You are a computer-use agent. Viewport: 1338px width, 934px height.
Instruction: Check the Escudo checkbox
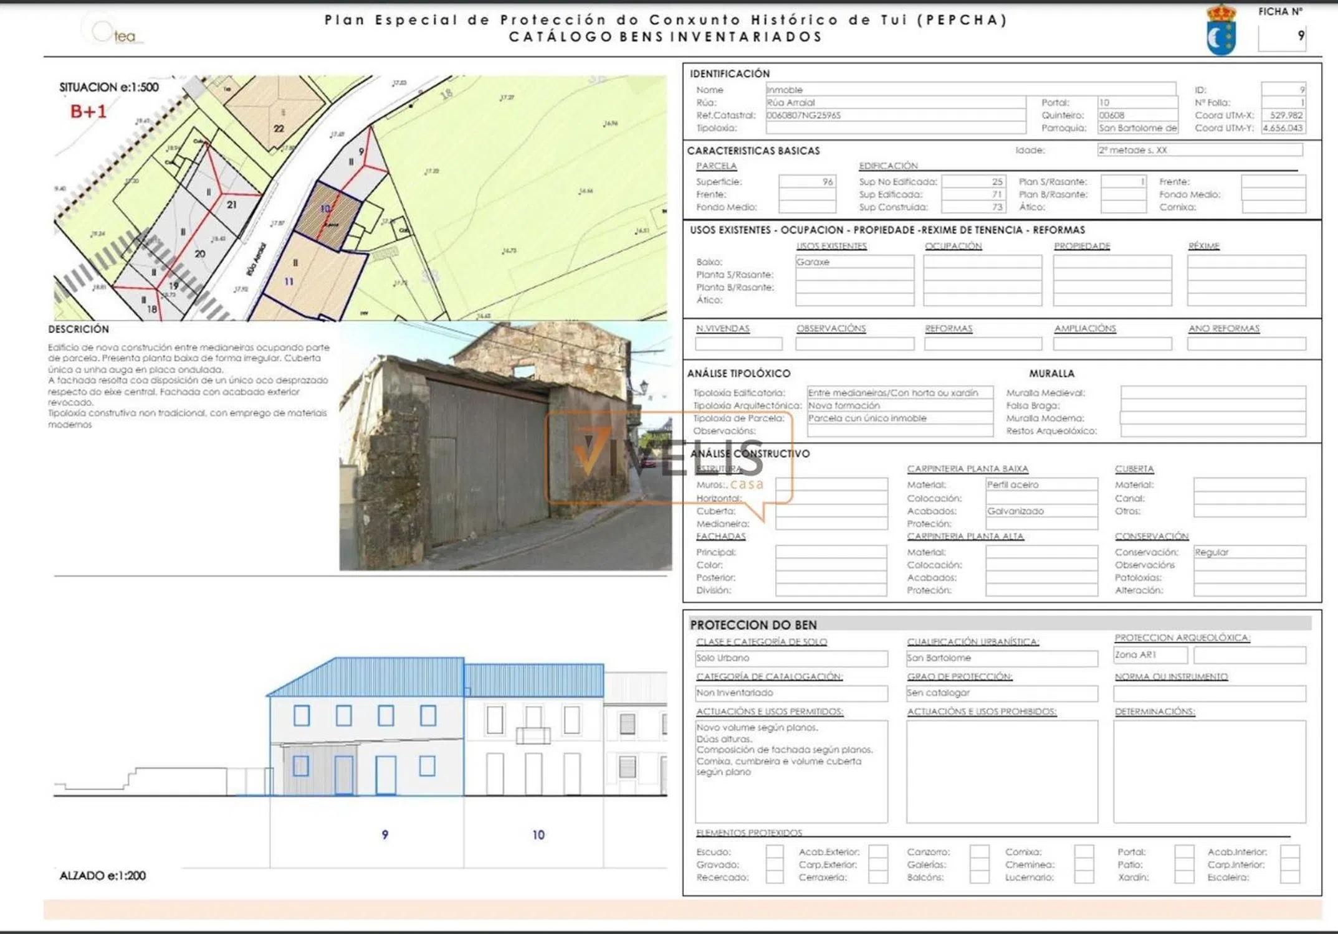(x=774, y=852)
